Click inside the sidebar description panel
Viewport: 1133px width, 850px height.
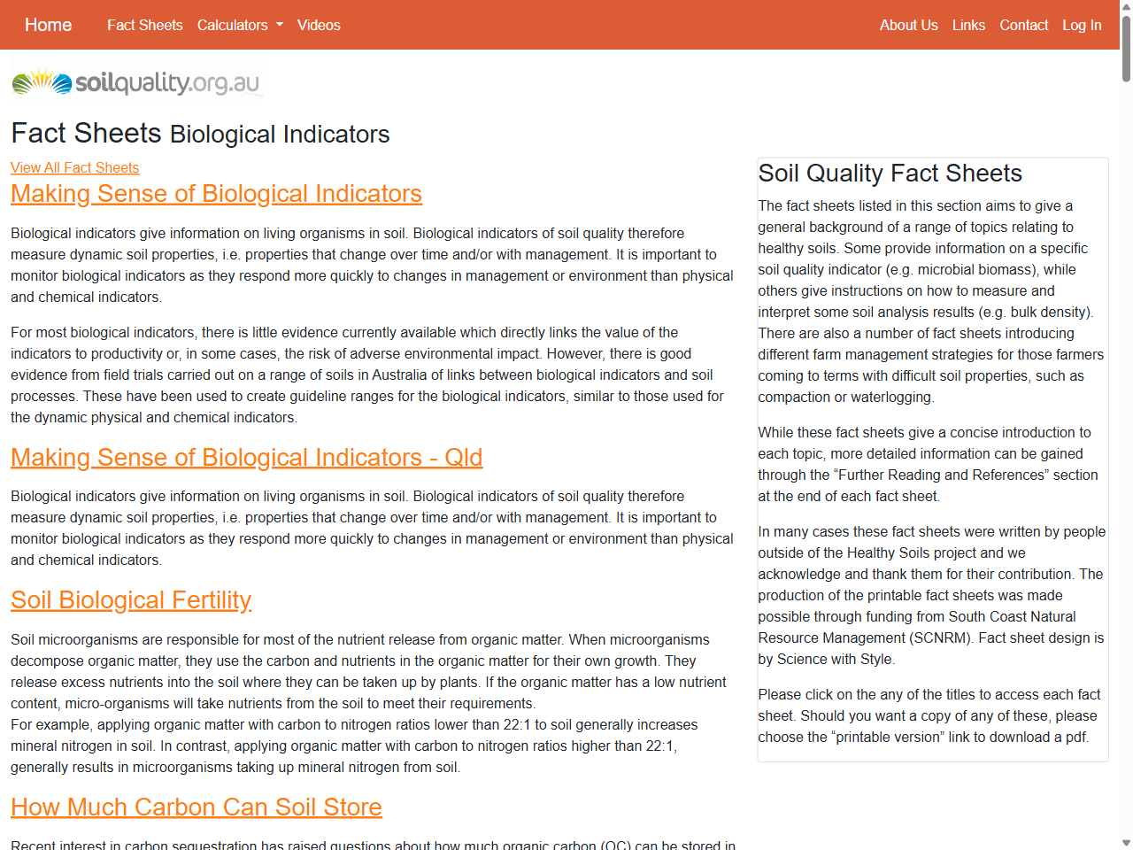click(x=932, y=460)
